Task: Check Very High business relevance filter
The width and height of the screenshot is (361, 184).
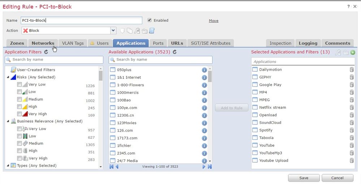Action: (20, 158)
